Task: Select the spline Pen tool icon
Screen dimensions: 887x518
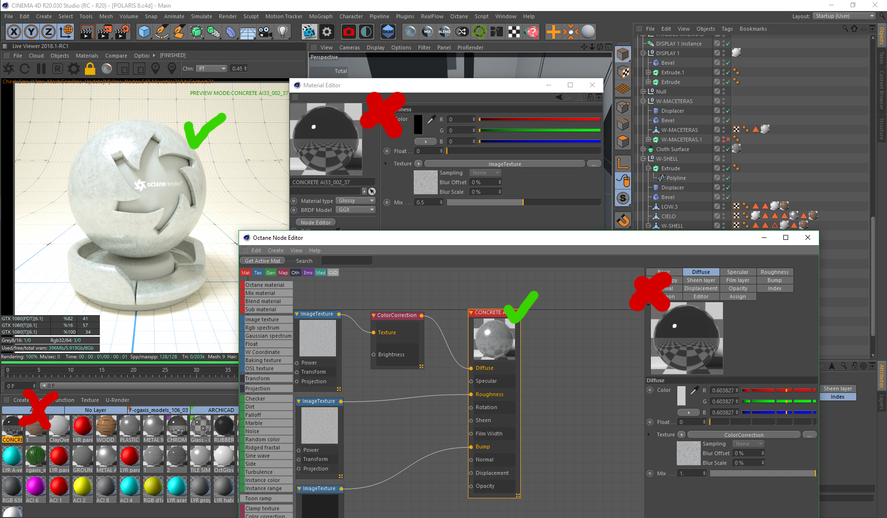Action: 162,32
